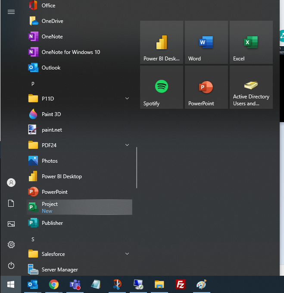This screenshot has width=284, height=293.
Task: Open Paint 3D
Action: (x=79, y=114)
